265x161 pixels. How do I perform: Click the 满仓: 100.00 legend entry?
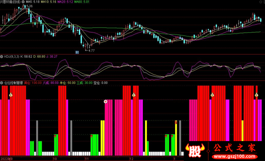tap(33, 83)
